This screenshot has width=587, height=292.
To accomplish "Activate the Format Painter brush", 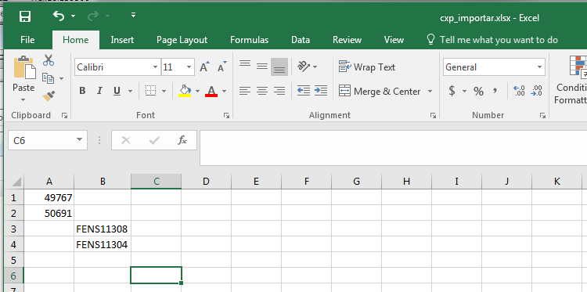I will point(49,96).
